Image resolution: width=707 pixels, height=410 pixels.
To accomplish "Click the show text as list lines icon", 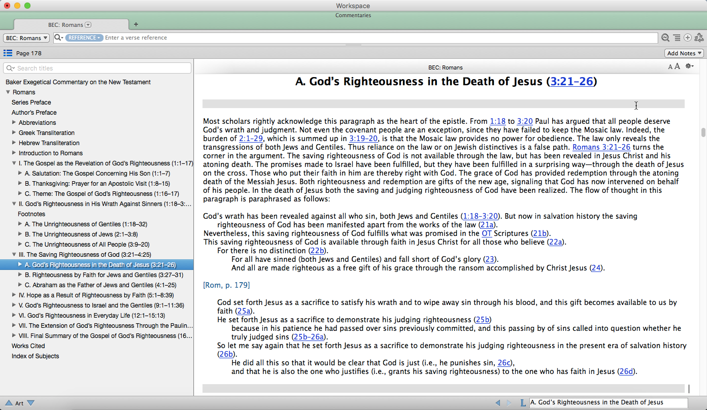I will (677, 38).
